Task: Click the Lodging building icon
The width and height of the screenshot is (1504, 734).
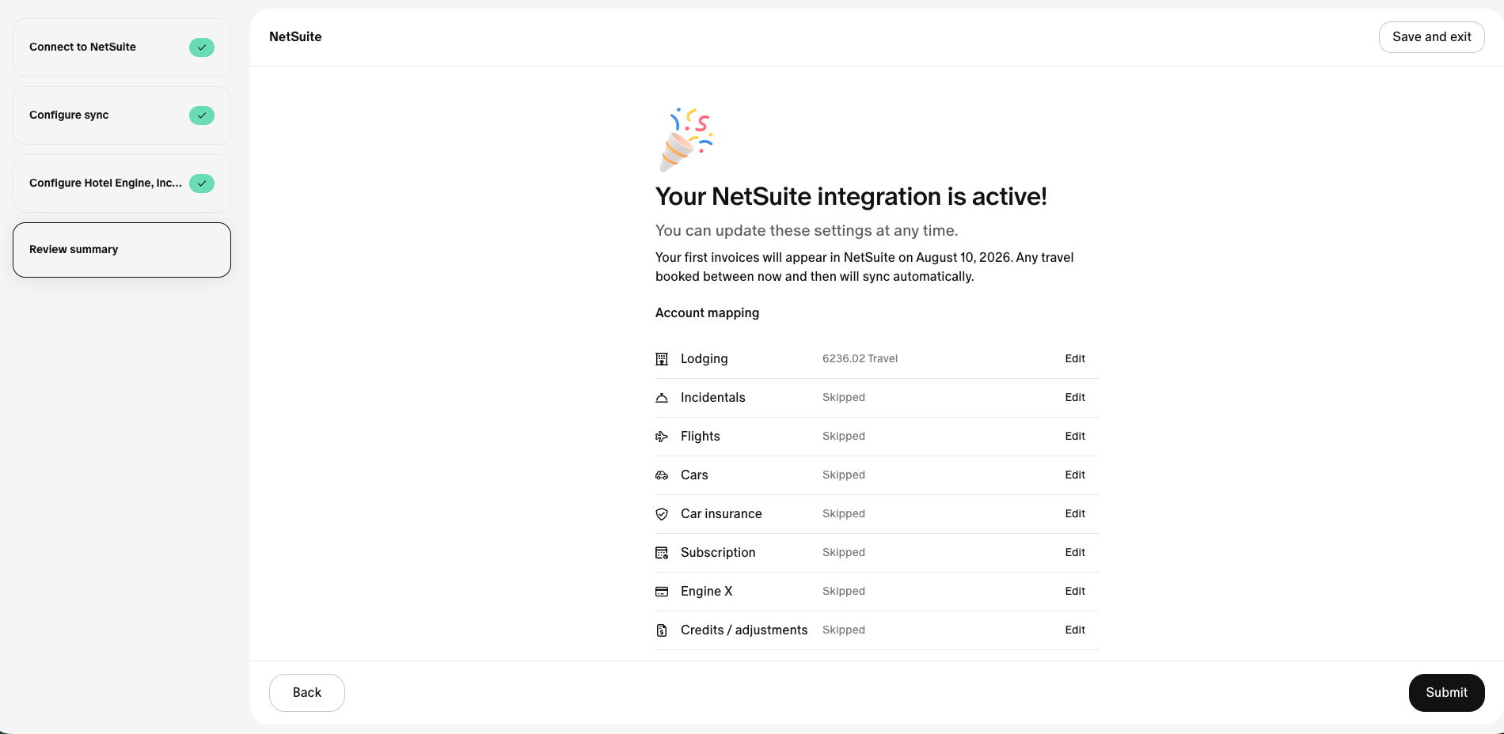Action: 662,359
